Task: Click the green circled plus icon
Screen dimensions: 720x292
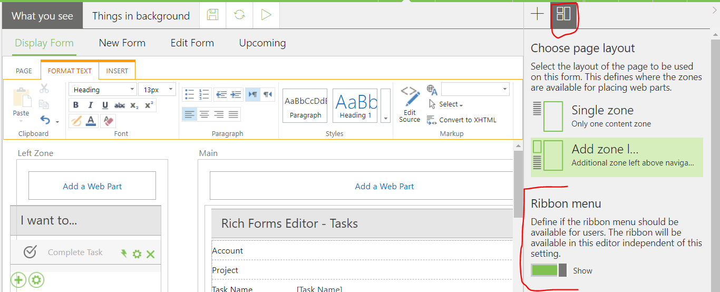Action: (18, 280)
